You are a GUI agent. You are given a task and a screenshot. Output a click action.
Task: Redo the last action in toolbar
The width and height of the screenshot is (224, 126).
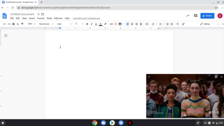click(9, 24)
